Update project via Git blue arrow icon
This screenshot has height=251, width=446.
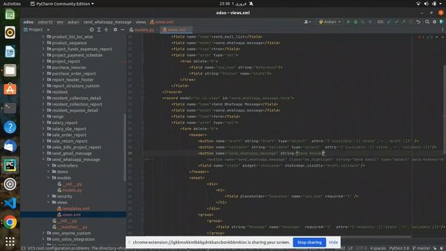389,22
